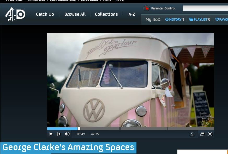Screen dimensions: 228x154
Task: Click the red Parental Control icon
Action: [x=147, y=8]
